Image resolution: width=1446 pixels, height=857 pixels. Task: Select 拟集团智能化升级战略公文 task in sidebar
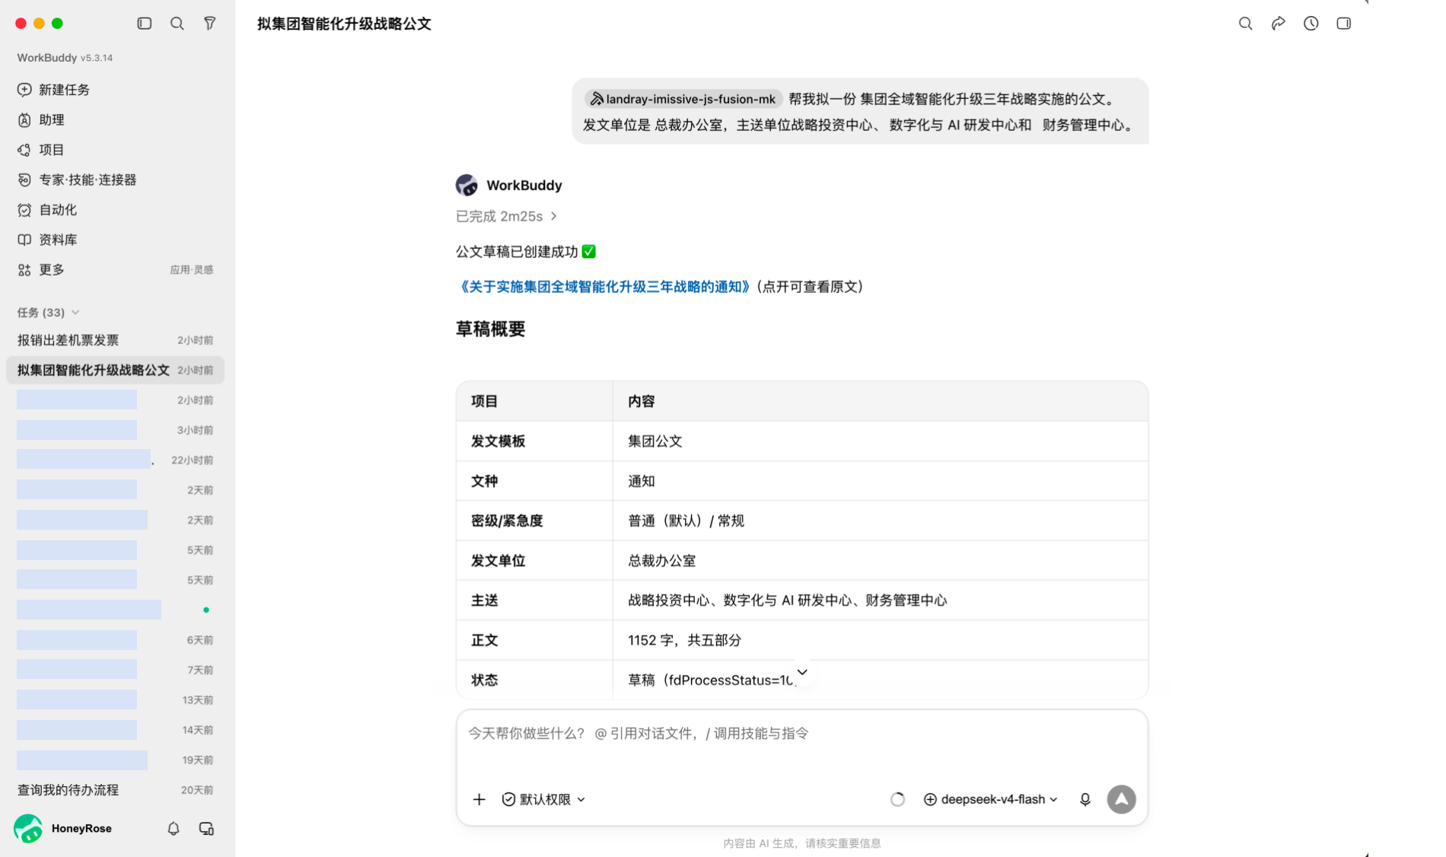click(116, 370)
